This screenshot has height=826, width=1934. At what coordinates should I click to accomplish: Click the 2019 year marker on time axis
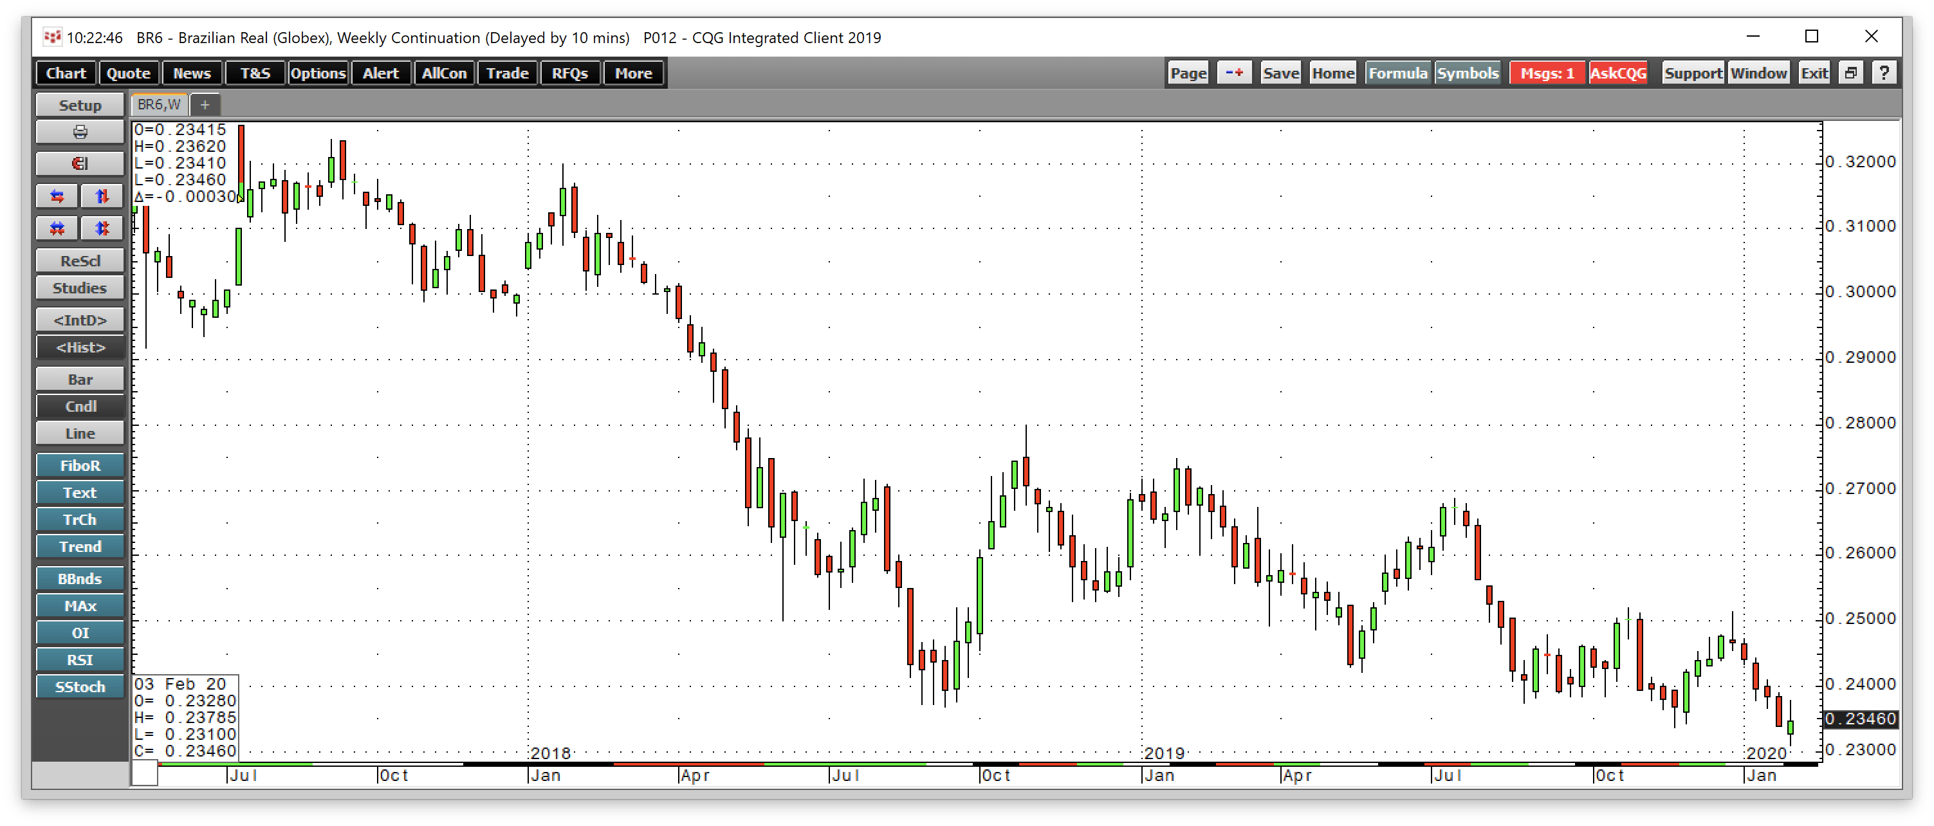[1164, 753]
